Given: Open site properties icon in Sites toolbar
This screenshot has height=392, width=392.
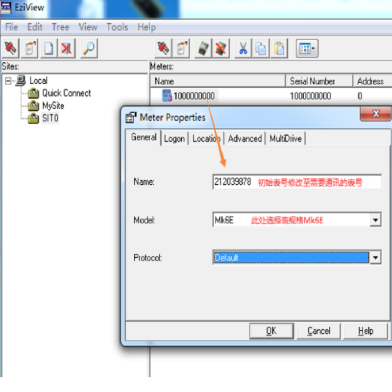Looking at the screenshot, I should 29,48.
